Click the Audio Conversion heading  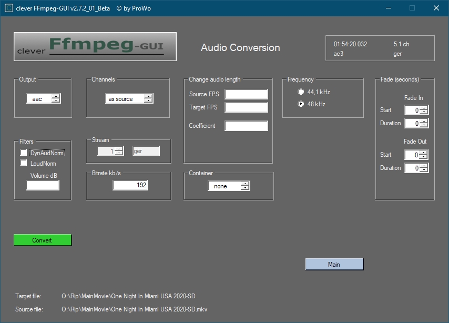240,47
